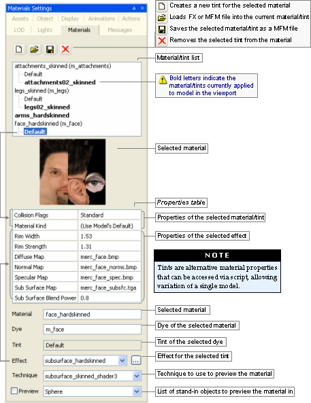
Task: Select the legs02_skinned tint
Action: (47, 107)
